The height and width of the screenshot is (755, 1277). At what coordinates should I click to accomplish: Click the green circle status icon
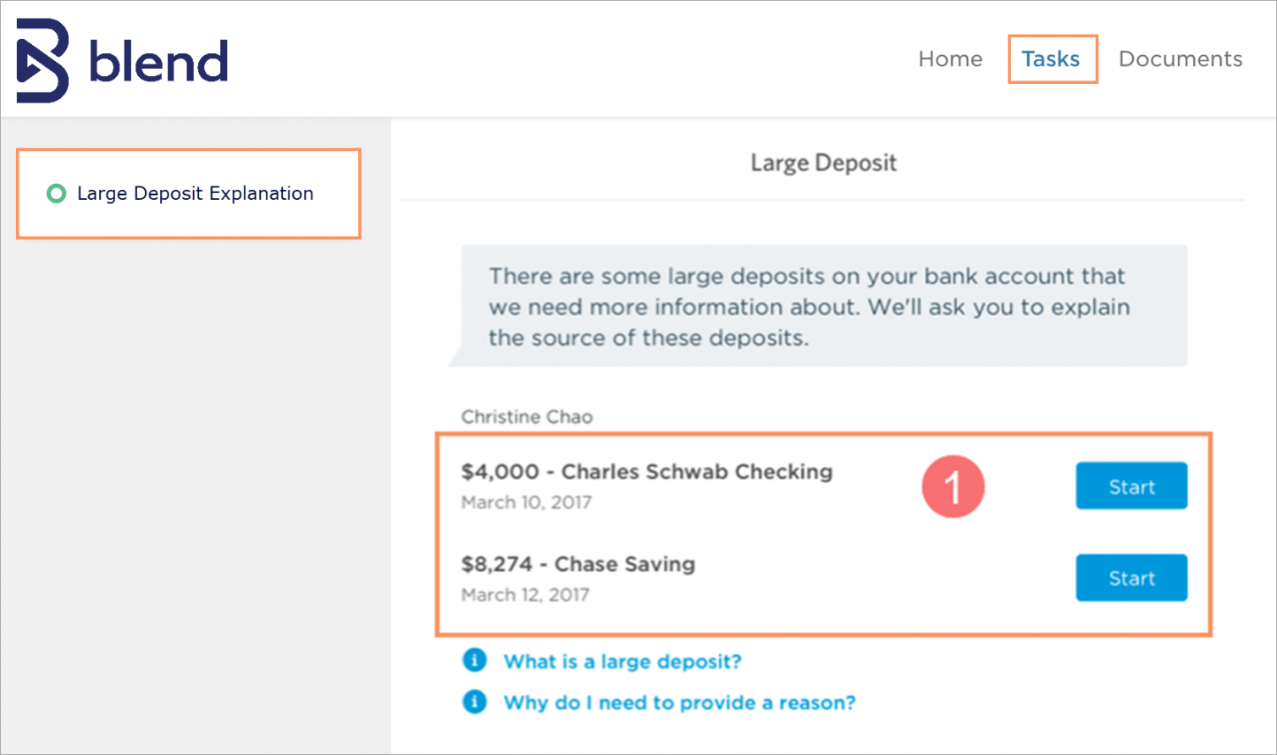(x=56, y=194)
